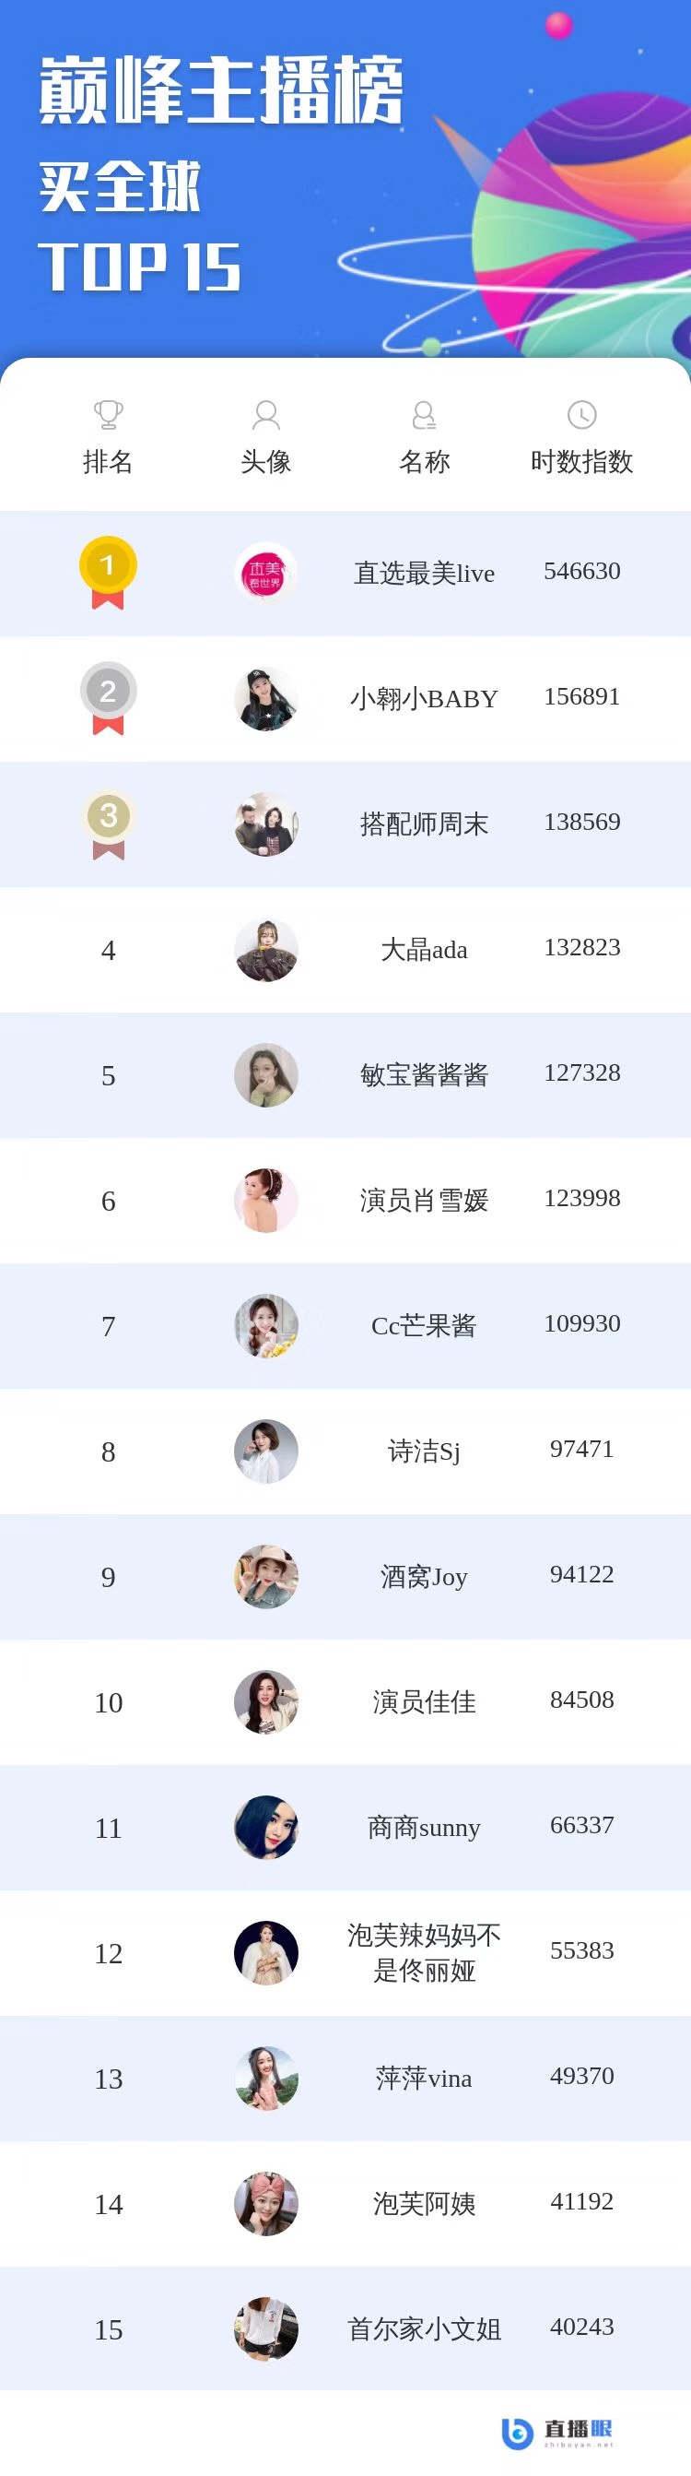Open the 大晶ada avatar
691x2476 pixels.
[x=266, y=950]
